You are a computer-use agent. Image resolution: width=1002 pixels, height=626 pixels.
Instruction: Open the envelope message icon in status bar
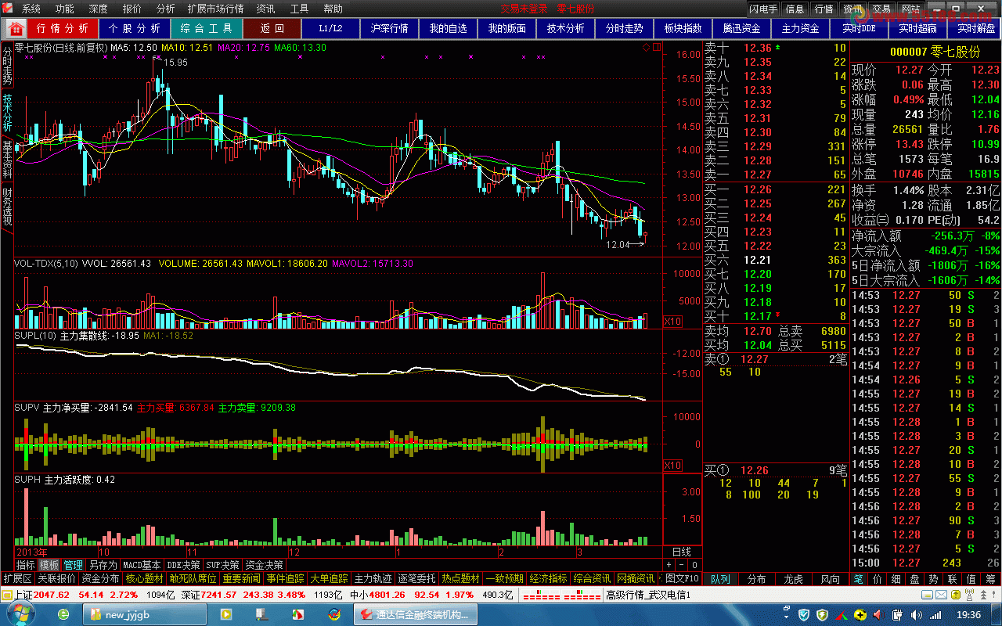(941, 595)
